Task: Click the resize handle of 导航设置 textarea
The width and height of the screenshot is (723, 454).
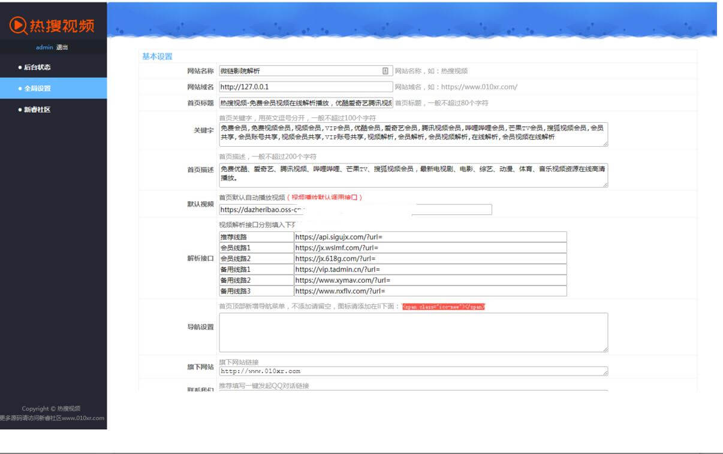Action: [x=605, y=349]
